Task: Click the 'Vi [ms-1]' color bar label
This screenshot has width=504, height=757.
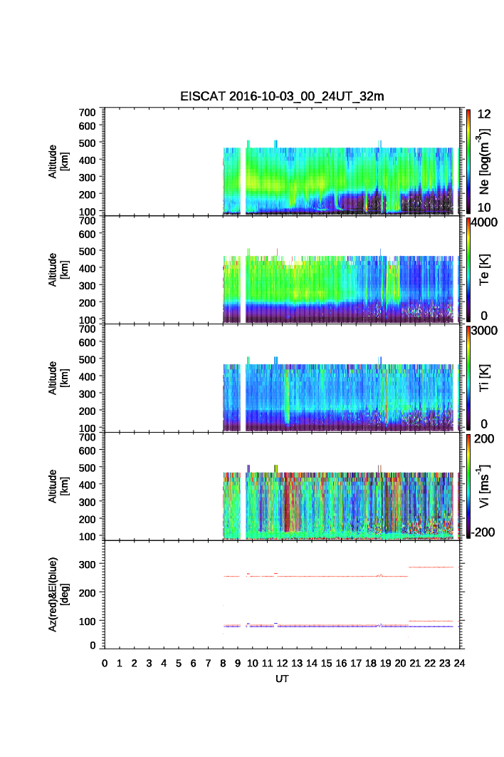Action: click(x=484, y=486)
